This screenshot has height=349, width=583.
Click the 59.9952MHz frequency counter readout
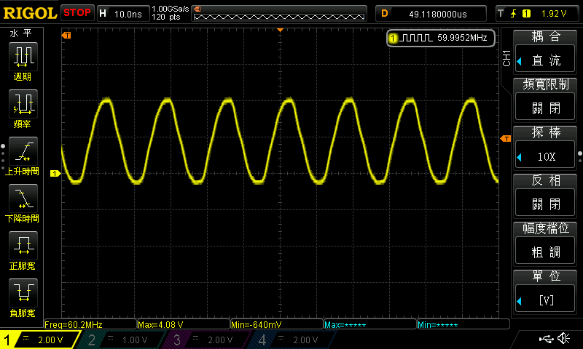[441, 38]
